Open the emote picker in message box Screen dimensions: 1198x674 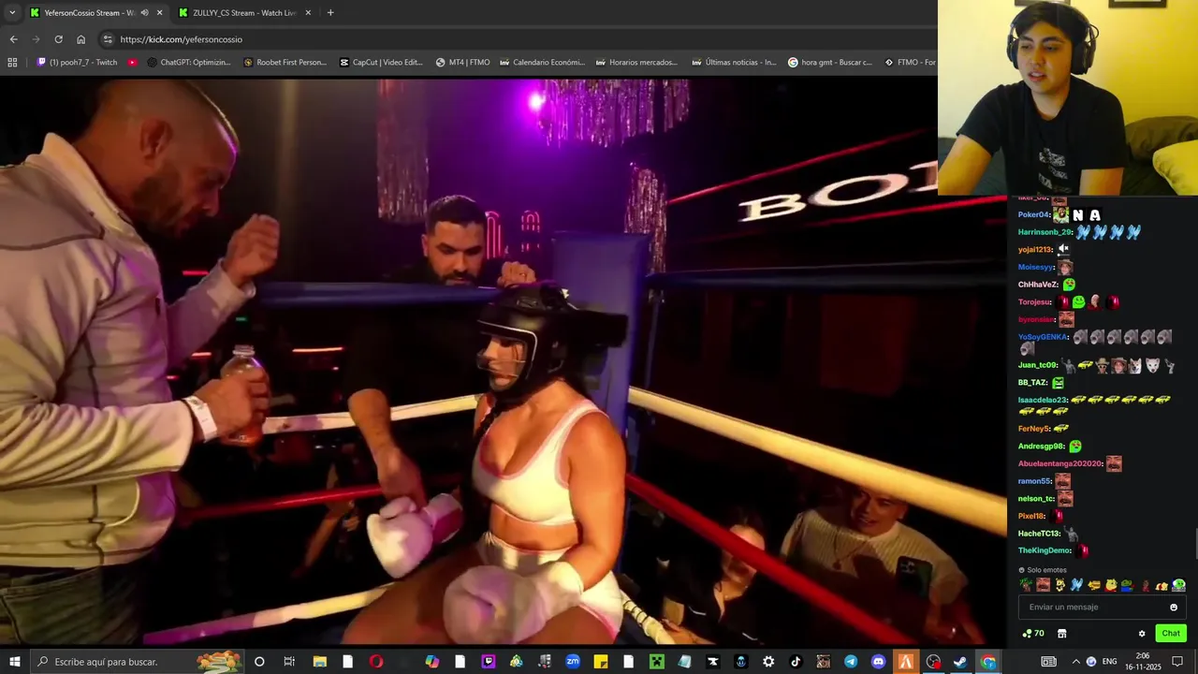click(1174, 608)
